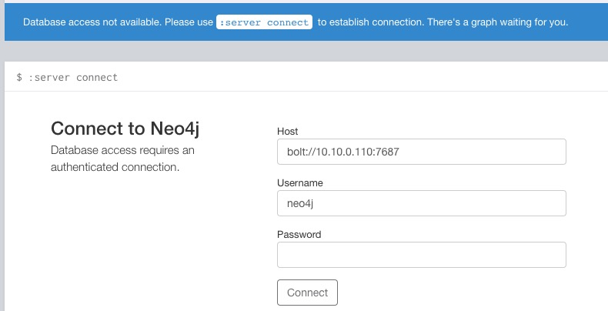
Task: Click the dollar sign prompt in frame header
Action: pos(19,77)
